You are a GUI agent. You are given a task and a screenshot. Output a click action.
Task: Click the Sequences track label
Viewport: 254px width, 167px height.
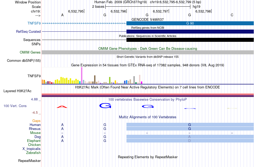32,40
